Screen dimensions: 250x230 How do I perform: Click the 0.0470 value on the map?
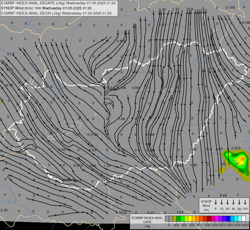point(64,150)
